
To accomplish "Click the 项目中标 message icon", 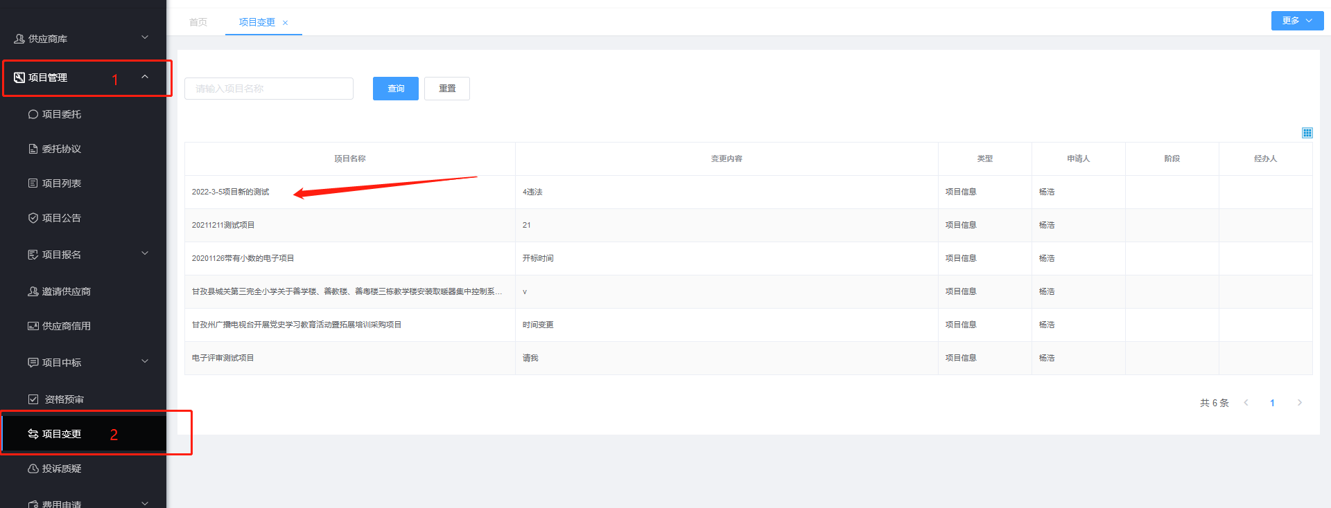I will pos(33,363).
